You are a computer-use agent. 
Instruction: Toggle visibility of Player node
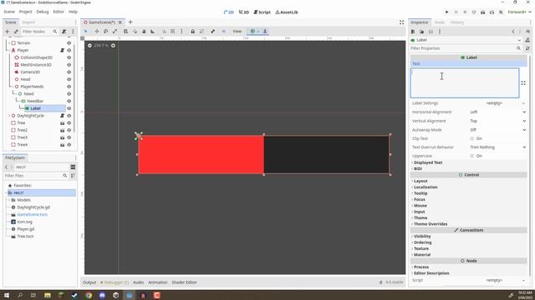click(x=69, y=50)
